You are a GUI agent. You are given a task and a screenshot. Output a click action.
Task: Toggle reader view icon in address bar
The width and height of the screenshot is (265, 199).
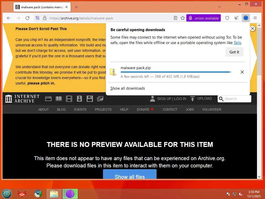[x=175, y=18]
